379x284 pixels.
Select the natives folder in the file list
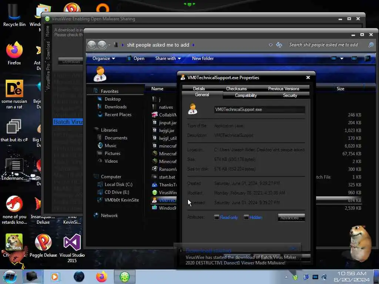pyautogui.click(x=163, y=107)
